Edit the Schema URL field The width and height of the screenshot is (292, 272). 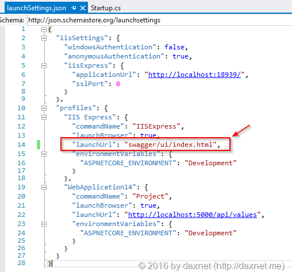[159, 20]
